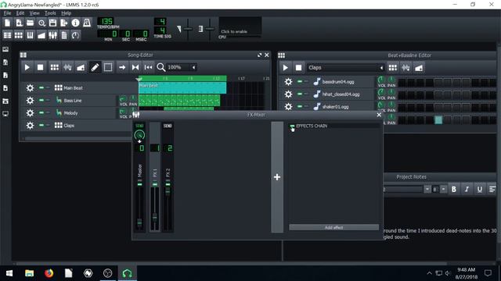The image size is (501, 281).
Task: Open the Bass Line track settings gear
Action: (30, 101)
